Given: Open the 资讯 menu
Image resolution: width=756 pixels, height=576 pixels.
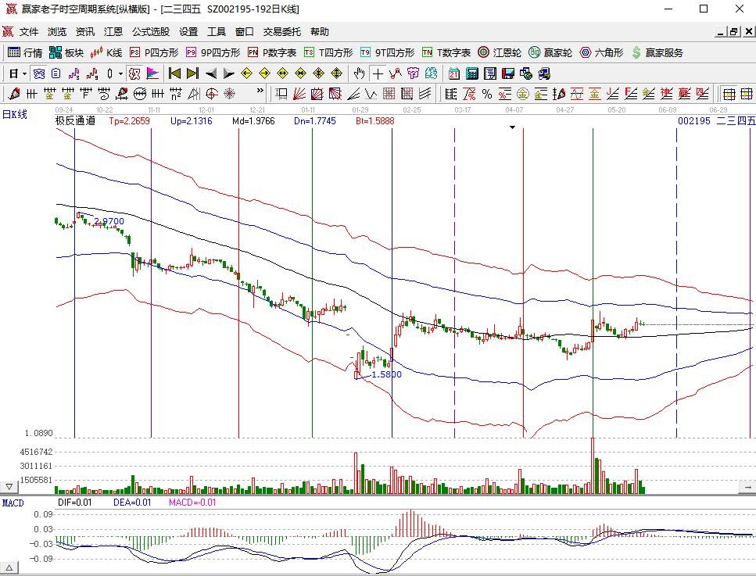Looking at the screenshot, I should click(85, 32).
